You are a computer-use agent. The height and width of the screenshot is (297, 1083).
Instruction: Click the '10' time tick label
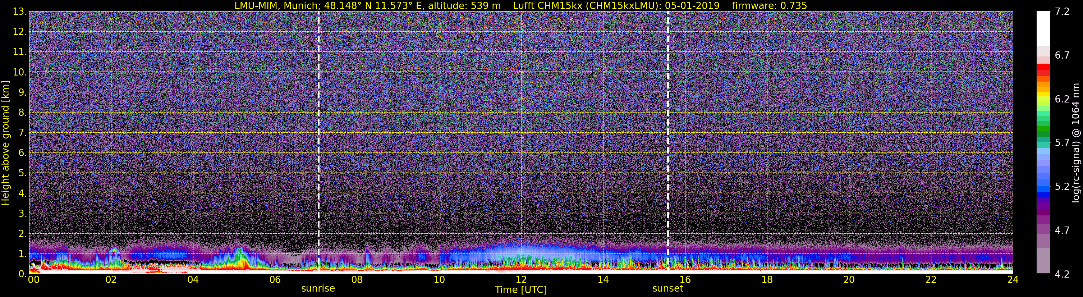[439, 280]
